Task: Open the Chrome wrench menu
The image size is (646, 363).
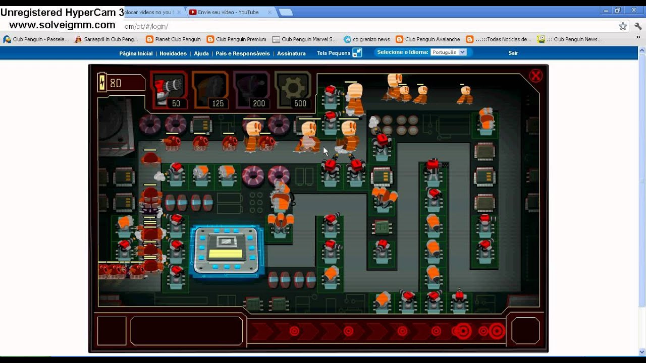Action: [x=638, y=26]
